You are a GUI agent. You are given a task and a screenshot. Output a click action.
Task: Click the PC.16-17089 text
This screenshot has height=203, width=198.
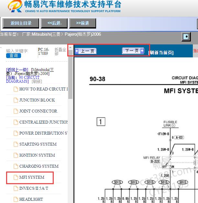coord(44,51)
